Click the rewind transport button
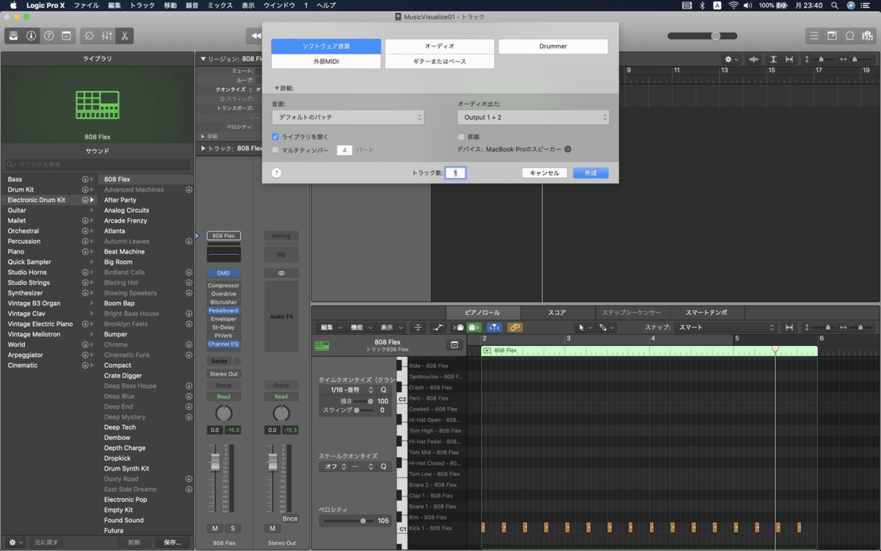The image size is (881, 551). click(255, 35)
